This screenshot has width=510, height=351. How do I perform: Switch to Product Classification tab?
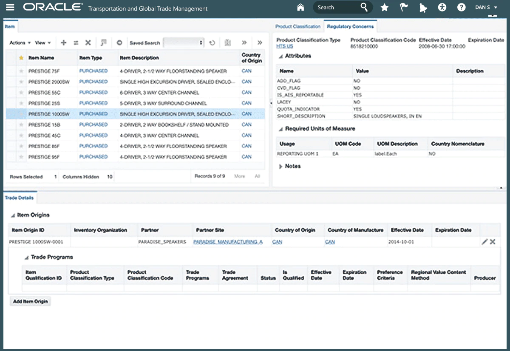point(298,26)
